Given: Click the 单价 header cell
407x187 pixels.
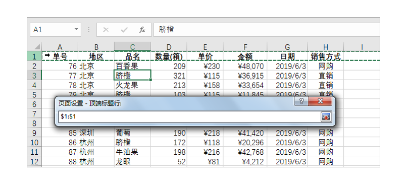Looking at the screenshot, I should pyautogui.click(x=205, y=56).
